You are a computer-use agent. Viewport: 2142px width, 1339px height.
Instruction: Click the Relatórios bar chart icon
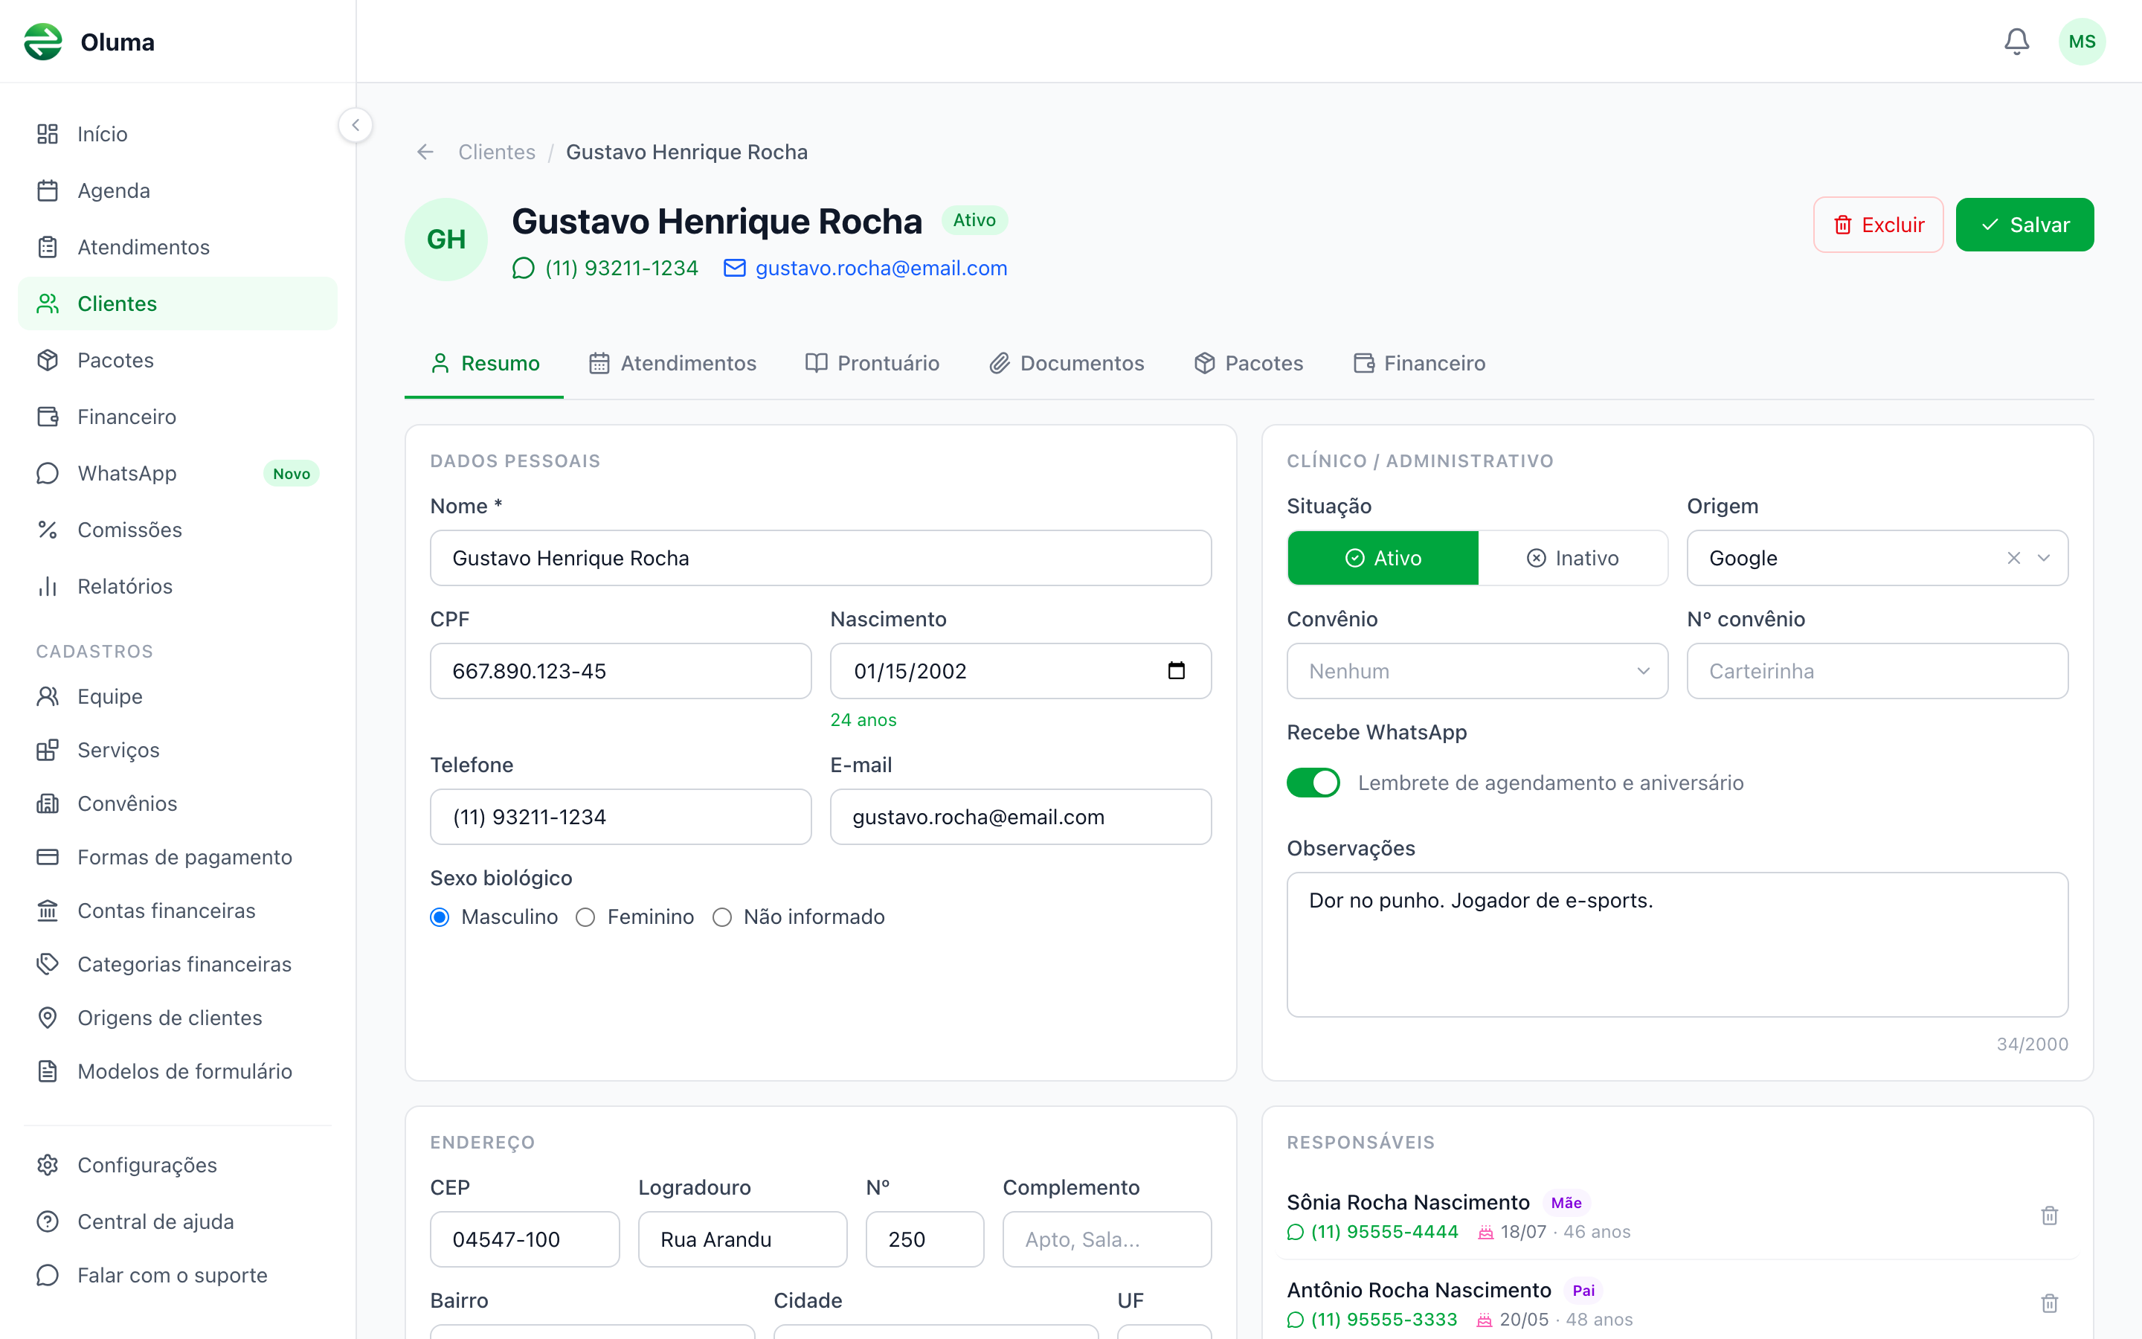click(48, 586)
